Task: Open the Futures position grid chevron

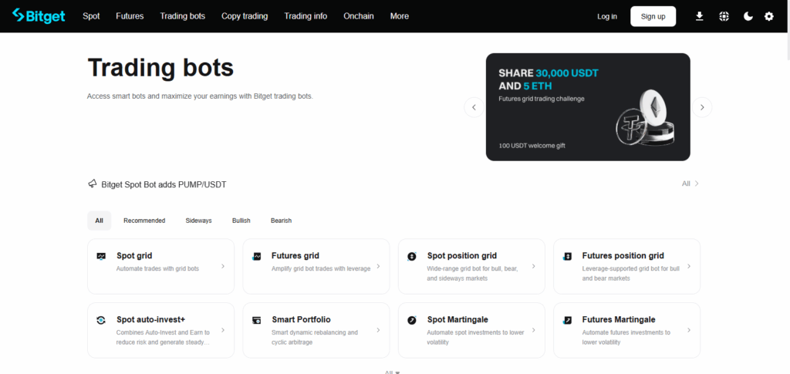Action: (x=689, y=266)
